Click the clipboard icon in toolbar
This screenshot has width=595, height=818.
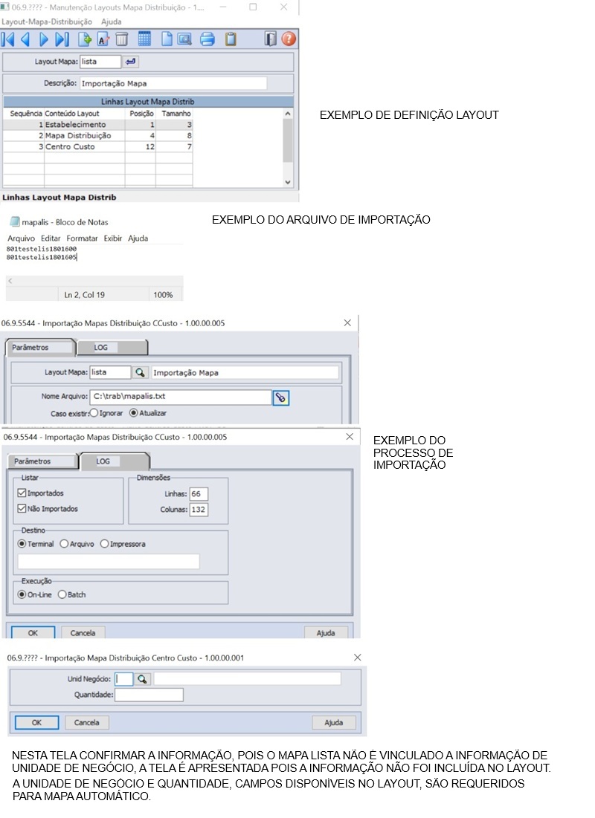pos(231,39)
